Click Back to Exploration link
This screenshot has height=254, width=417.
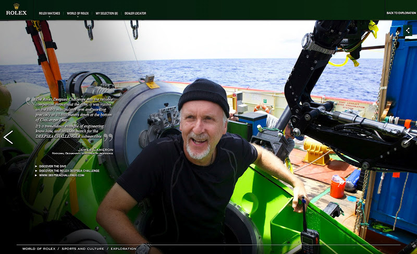pos(401,13)
